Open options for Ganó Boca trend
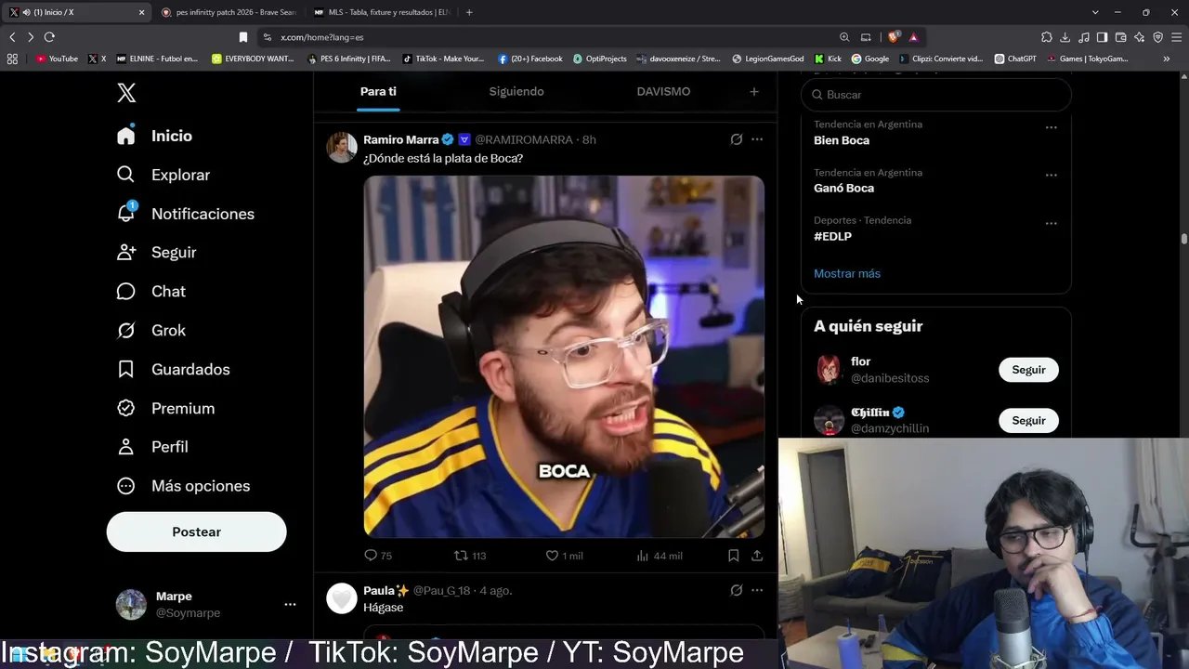The image size is (1189, 669). (1051, 175)
